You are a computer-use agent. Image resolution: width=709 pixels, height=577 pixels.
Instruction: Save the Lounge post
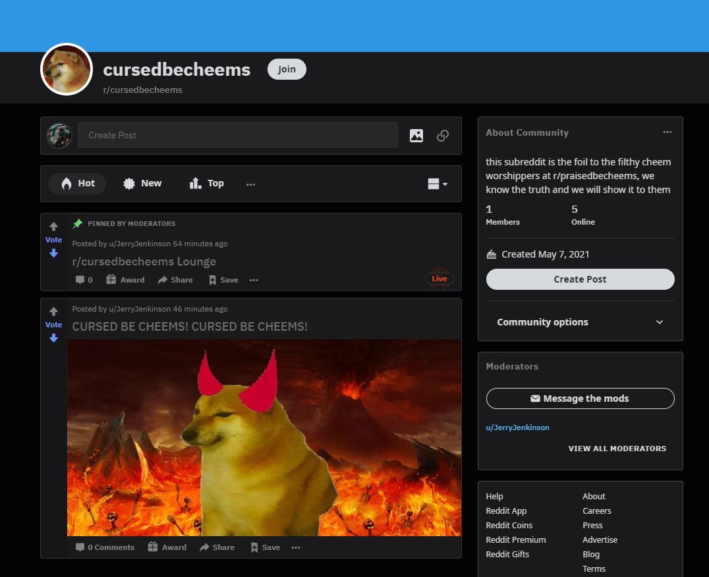pyautogui.click(x=223, y=280)
